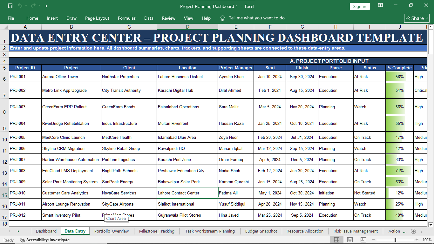Viewport: 434px width, 244px height.
Task: Open the Help ribbon tab
Action: (206, 18)
